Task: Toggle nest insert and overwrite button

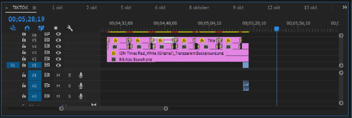Action: (x=13, y=28)
